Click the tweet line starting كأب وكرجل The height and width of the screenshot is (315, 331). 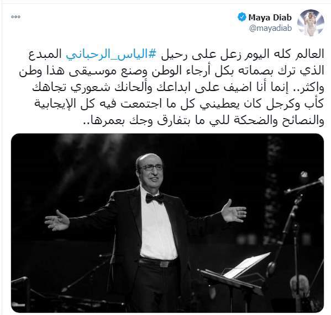(179, 105)
